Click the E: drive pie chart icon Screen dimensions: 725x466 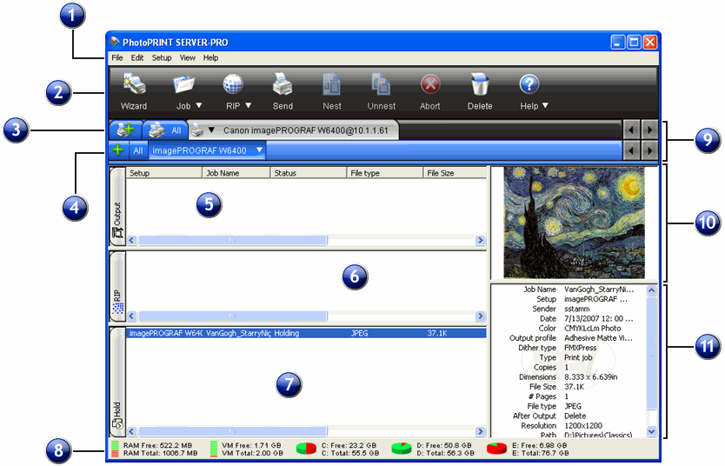(496, 449)
